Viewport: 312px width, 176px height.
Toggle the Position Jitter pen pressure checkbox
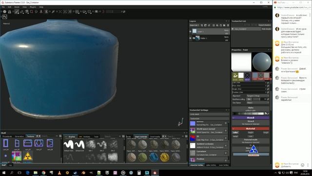coord(268,92)
